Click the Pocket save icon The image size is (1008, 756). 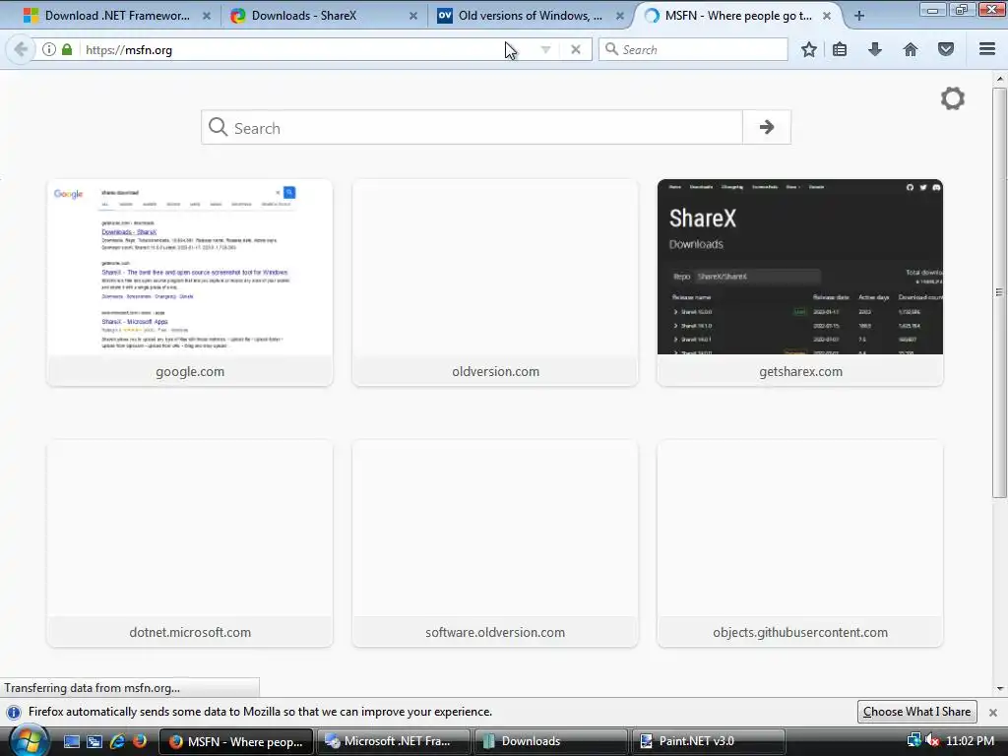pos(946,49)
